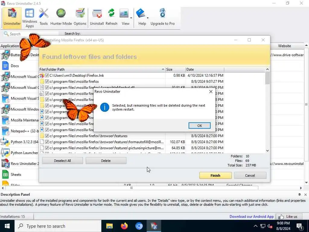This screenshot has width=309, height=232.
Task: Sort by File\Folder Path column header
Action: (102, 69)
